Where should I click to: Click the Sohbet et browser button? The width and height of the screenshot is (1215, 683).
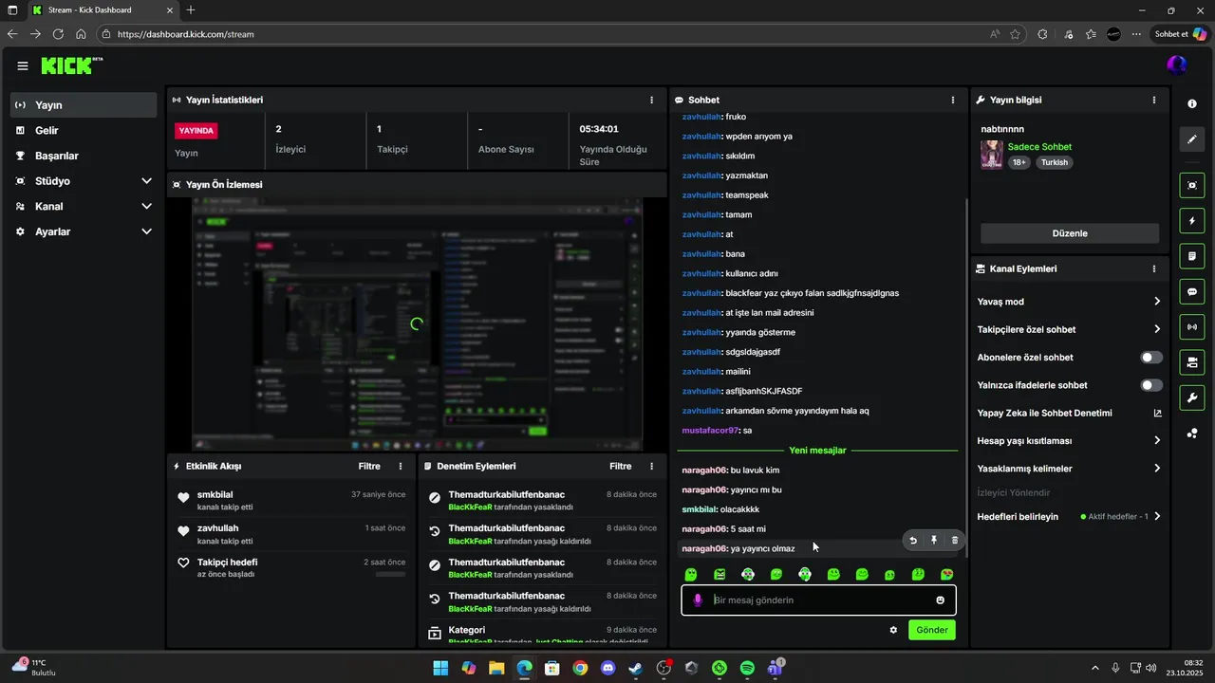tap(1180, 34)
